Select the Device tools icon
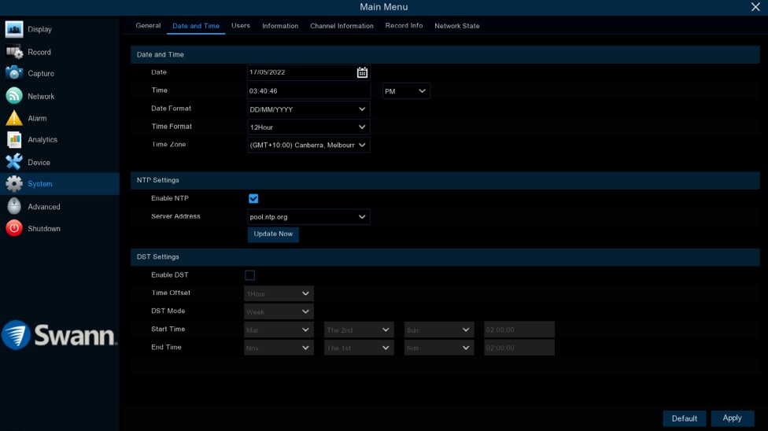This screenshot has width=768, height=431. click(14, 162)
